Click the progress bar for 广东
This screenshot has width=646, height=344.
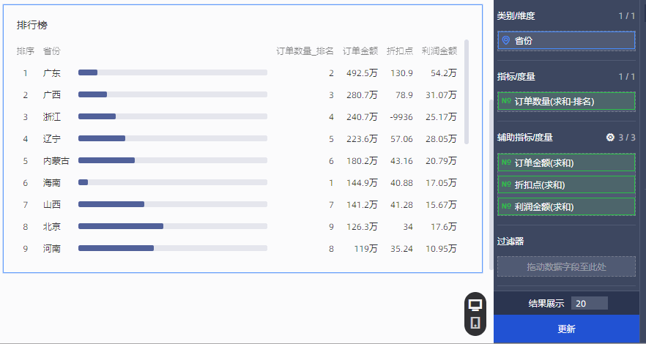[172, 73]
